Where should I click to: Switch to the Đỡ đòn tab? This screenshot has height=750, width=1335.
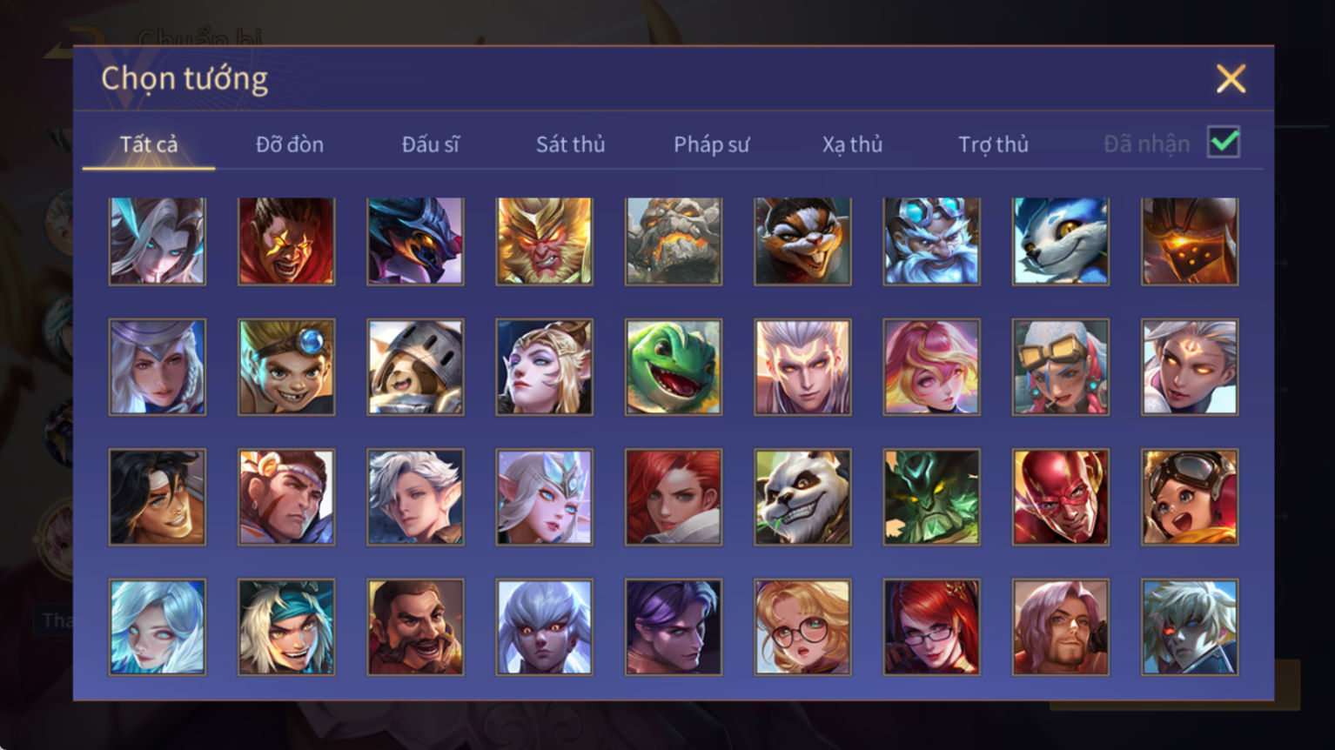[x=290, y=144]
